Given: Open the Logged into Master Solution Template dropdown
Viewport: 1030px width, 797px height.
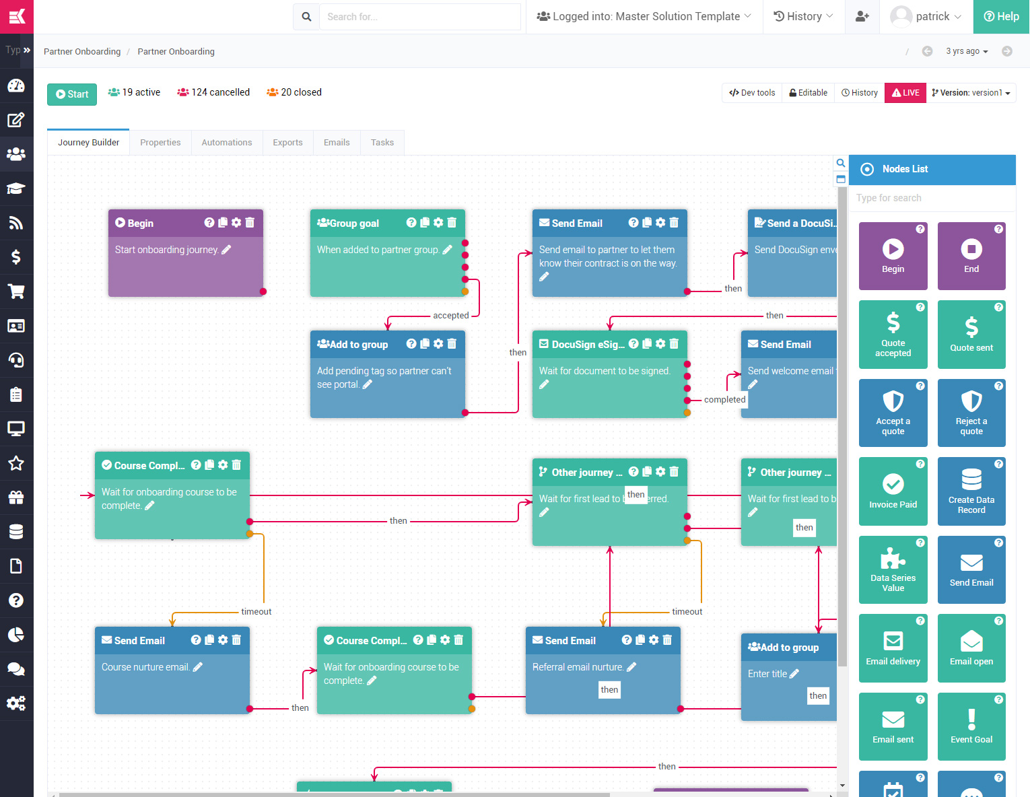Looking at the screenshot, I should pyautogui.click(x=644, y=17).
